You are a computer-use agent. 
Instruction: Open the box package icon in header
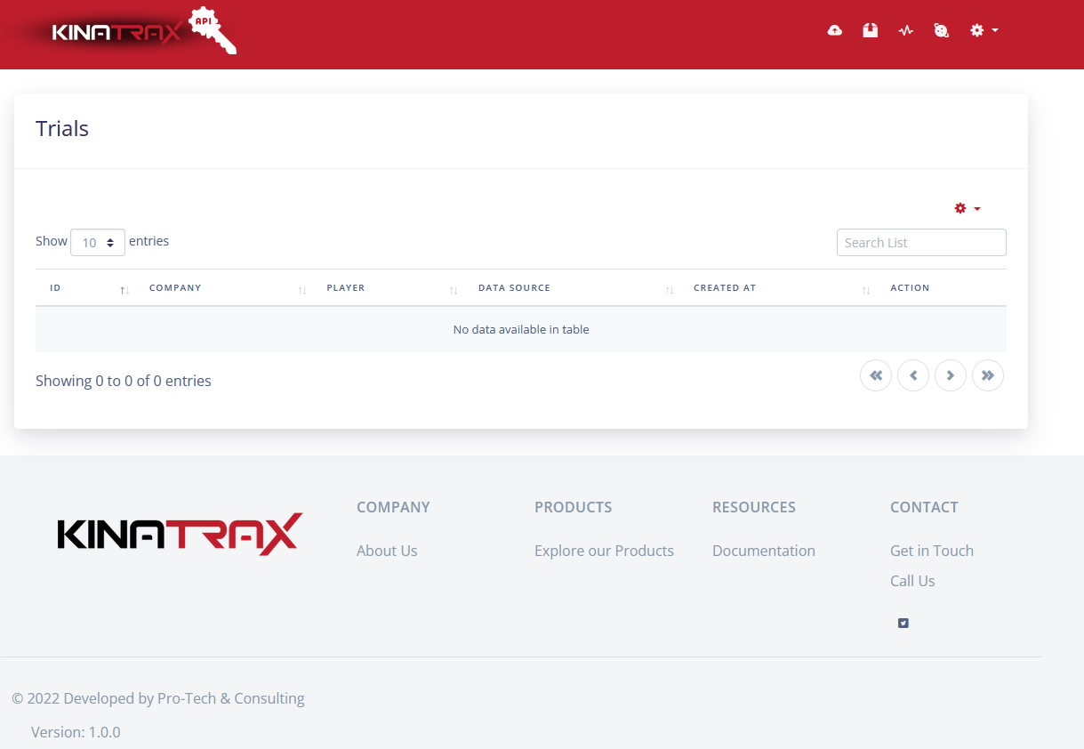pos(870,30)
